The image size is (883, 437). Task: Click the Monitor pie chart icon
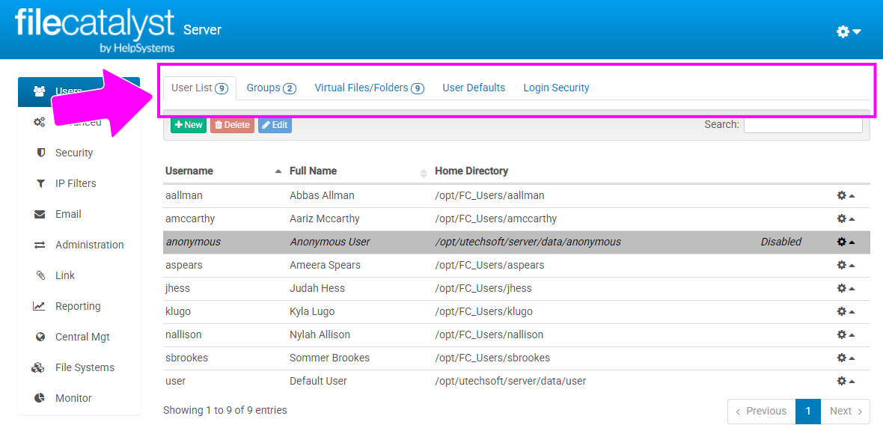(x=40, y=398)
